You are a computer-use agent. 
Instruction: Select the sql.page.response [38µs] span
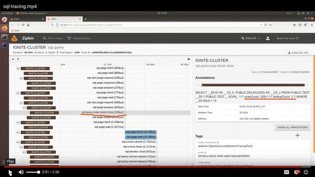coord(108,83)
